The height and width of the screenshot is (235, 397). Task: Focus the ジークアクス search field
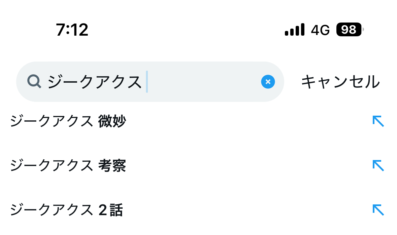click(x=150, y=82)
